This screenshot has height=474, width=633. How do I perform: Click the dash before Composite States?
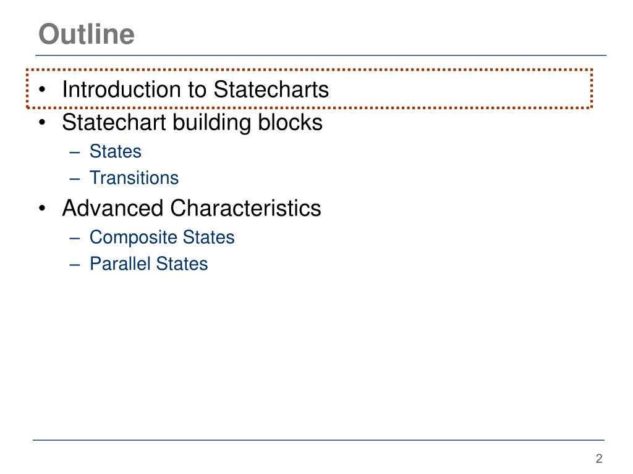pos(75,238)
